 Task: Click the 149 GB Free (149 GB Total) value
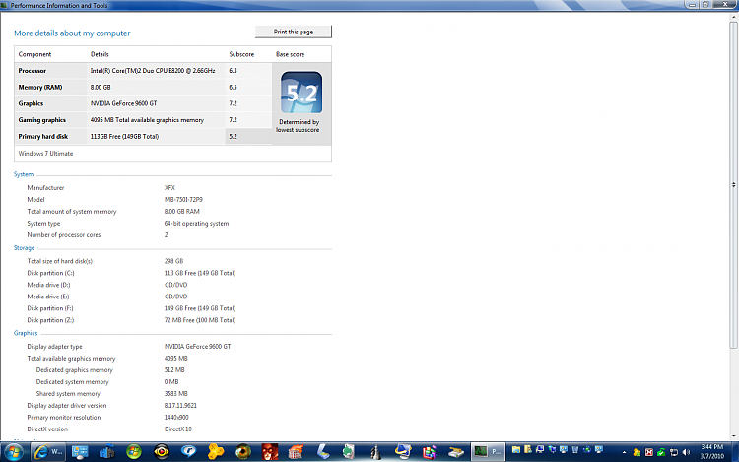pyautogui.click(x=200, y=308)
